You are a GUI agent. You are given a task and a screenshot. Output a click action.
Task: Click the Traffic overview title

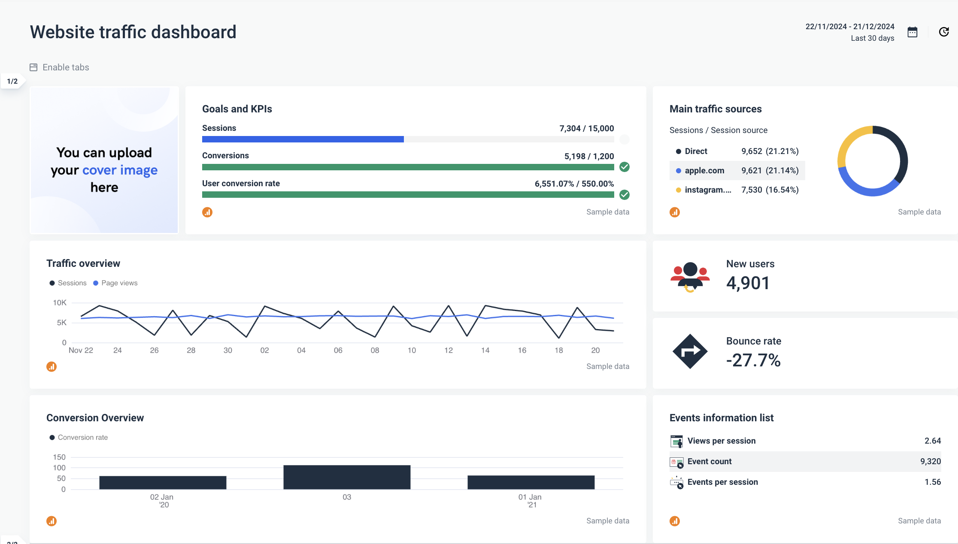[83, 263]
